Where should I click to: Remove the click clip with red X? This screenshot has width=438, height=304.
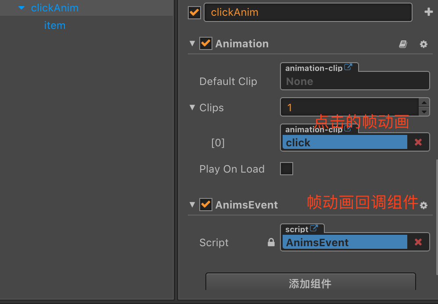tap(418, 142)
